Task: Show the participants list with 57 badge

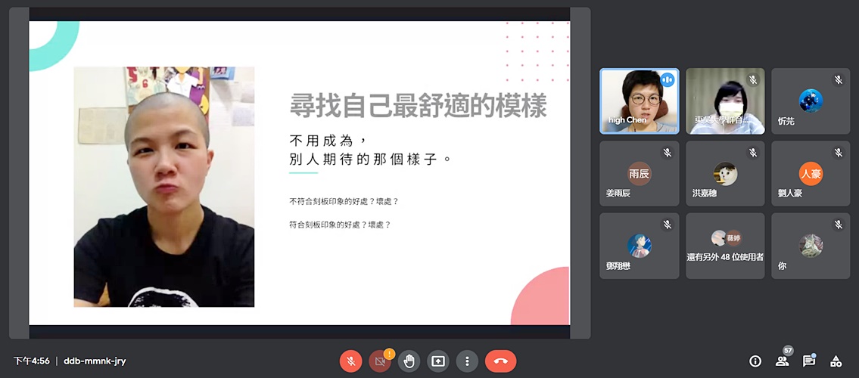Action: point(782,361)
